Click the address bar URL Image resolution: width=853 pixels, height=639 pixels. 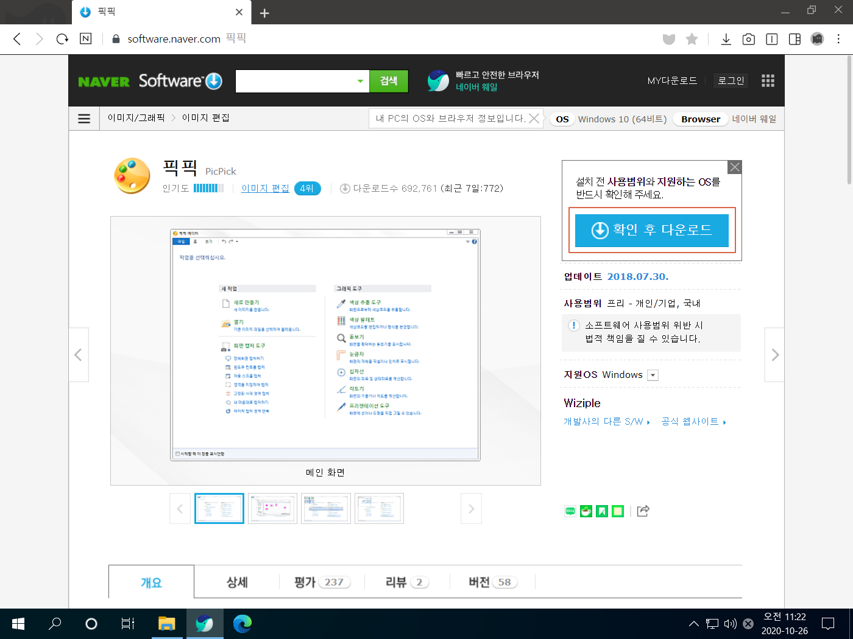click(x=174, y=39)
